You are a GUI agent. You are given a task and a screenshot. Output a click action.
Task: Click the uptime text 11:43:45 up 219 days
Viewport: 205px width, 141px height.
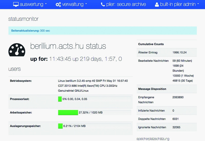pos(76,59)
